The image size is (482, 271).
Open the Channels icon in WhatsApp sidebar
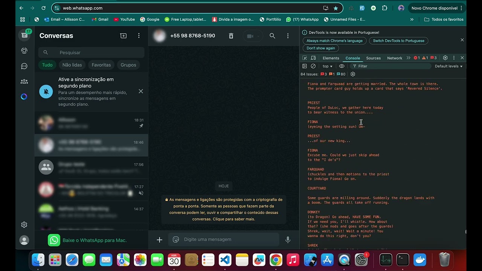(24, 66)
